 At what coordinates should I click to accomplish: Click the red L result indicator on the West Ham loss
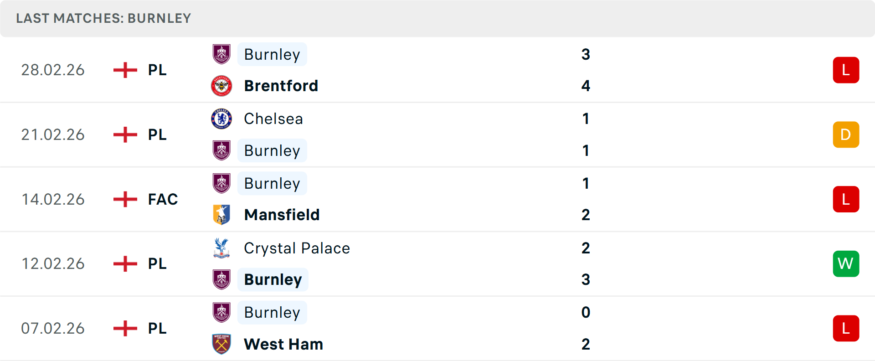pyautogui.click(x=846, y=328)
